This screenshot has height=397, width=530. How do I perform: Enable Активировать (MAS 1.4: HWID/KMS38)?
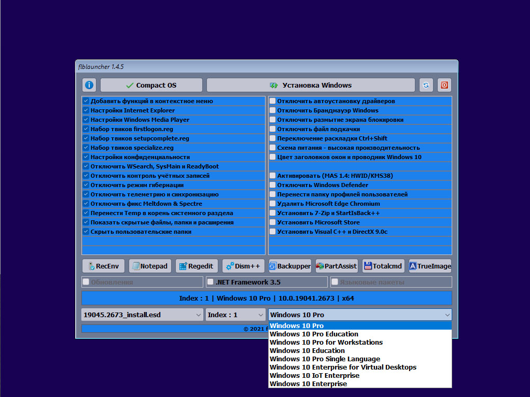coord(273,176)
